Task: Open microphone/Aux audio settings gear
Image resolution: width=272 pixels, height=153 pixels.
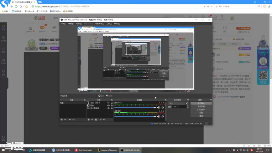Action: tap(163, 107)
